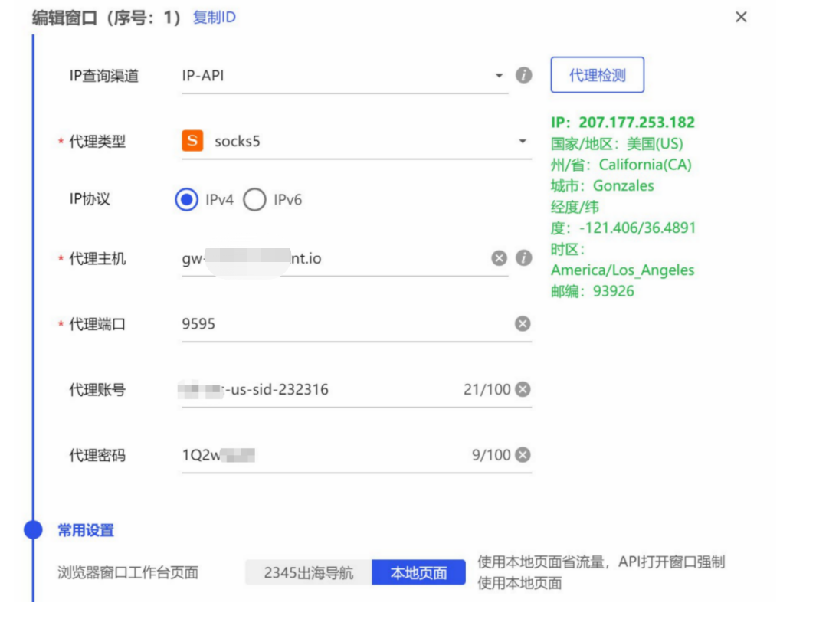This screenshot has width=816, height=619.
Task: Click the 复制ID link
Action: click(x=214, y=17)
